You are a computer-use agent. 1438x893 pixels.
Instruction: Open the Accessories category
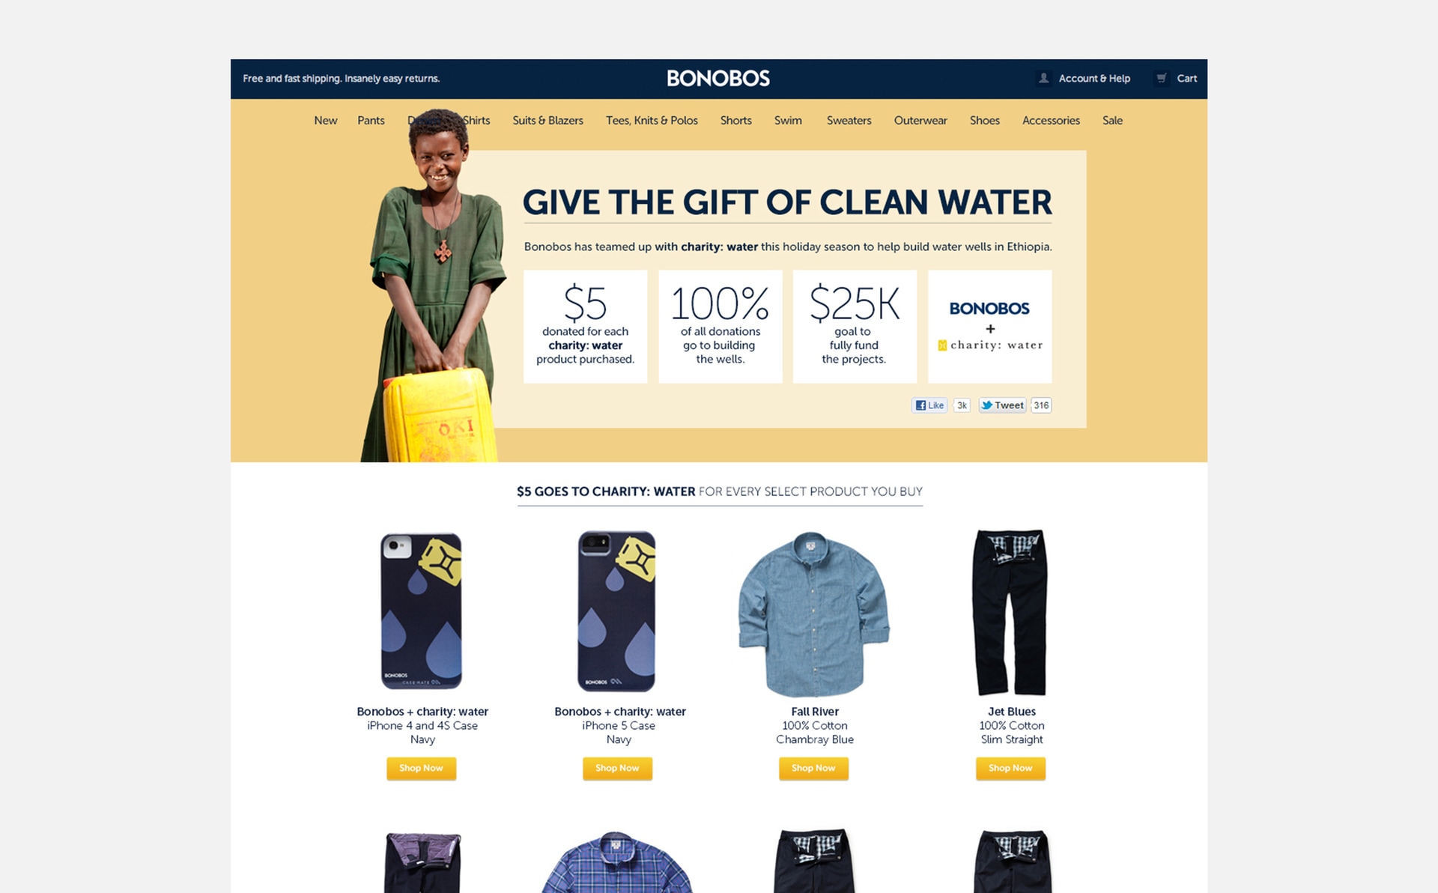pyautogui.click(x=1051, y=121)
